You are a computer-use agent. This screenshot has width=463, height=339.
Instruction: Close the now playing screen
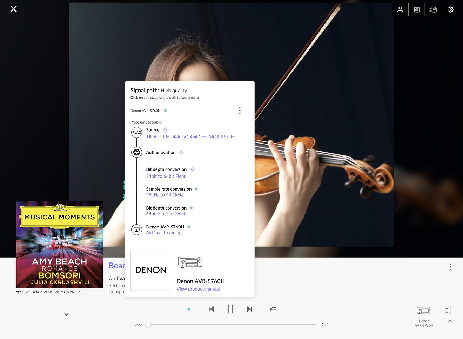[x=13, y=9]
